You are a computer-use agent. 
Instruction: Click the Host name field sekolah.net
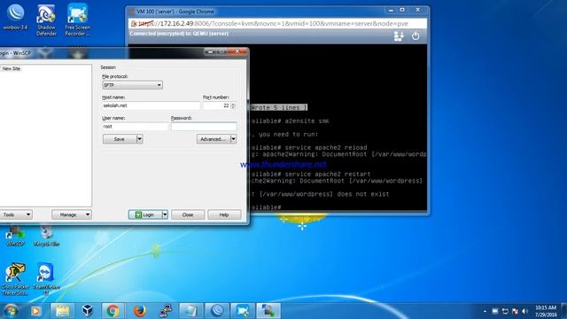(x=151, y=105)
